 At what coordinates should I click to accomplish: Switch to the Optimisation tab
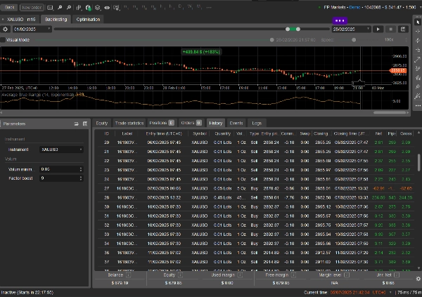pyautogui.click(x=88, y=19)
